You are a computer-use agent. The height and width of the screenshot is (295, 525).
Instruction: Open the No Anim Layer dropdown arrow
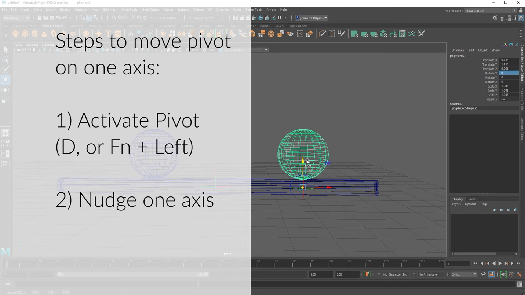[x=414, y=274]
